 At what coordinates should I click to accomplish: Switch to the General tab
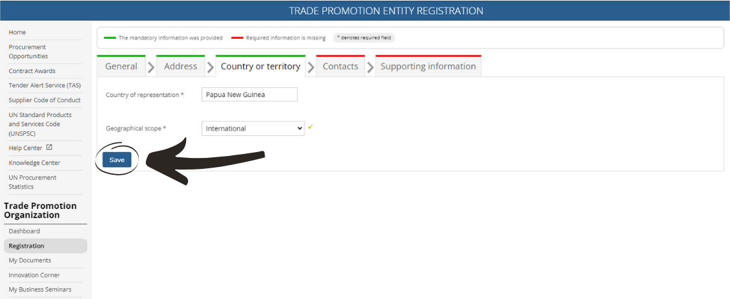coord(121,67)
